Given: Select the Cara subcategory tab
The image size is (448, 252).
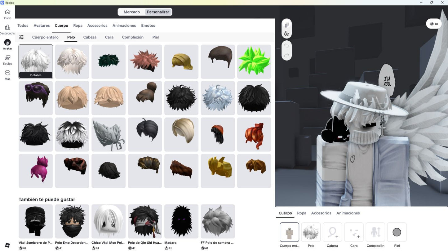Looking at the screenshot, I should (109, 37).
